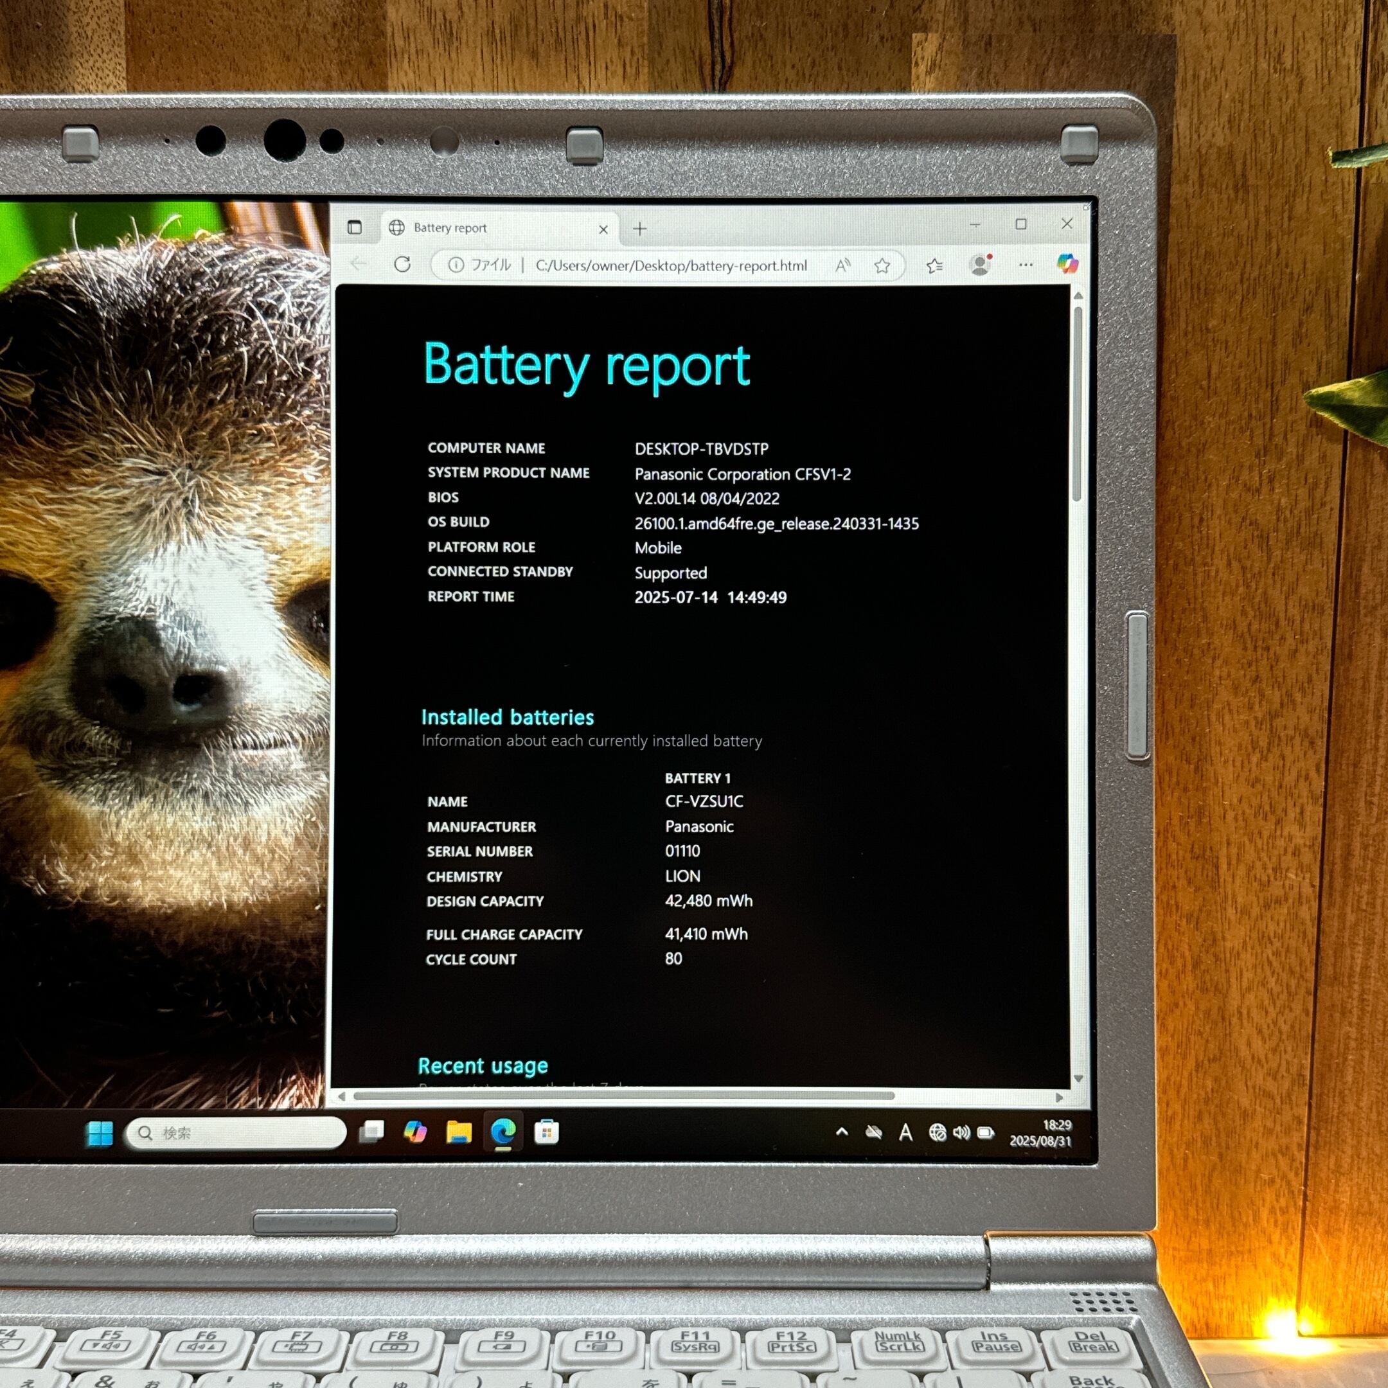Screen dimensions: 1388x1388
Task: Click the horizontal scrollbar thumb
Action: [x=622, y=1096]
